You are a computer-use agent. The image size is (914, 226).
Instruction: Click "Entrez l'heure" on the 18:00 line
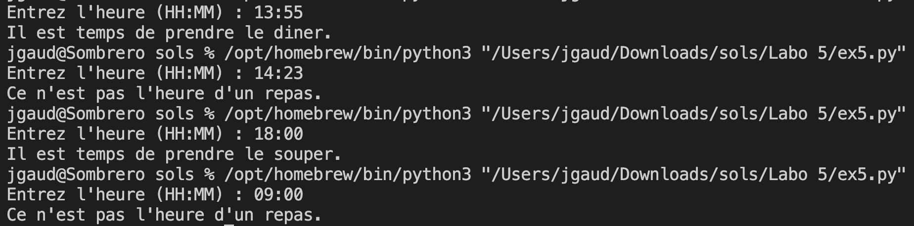click(76, 134)
